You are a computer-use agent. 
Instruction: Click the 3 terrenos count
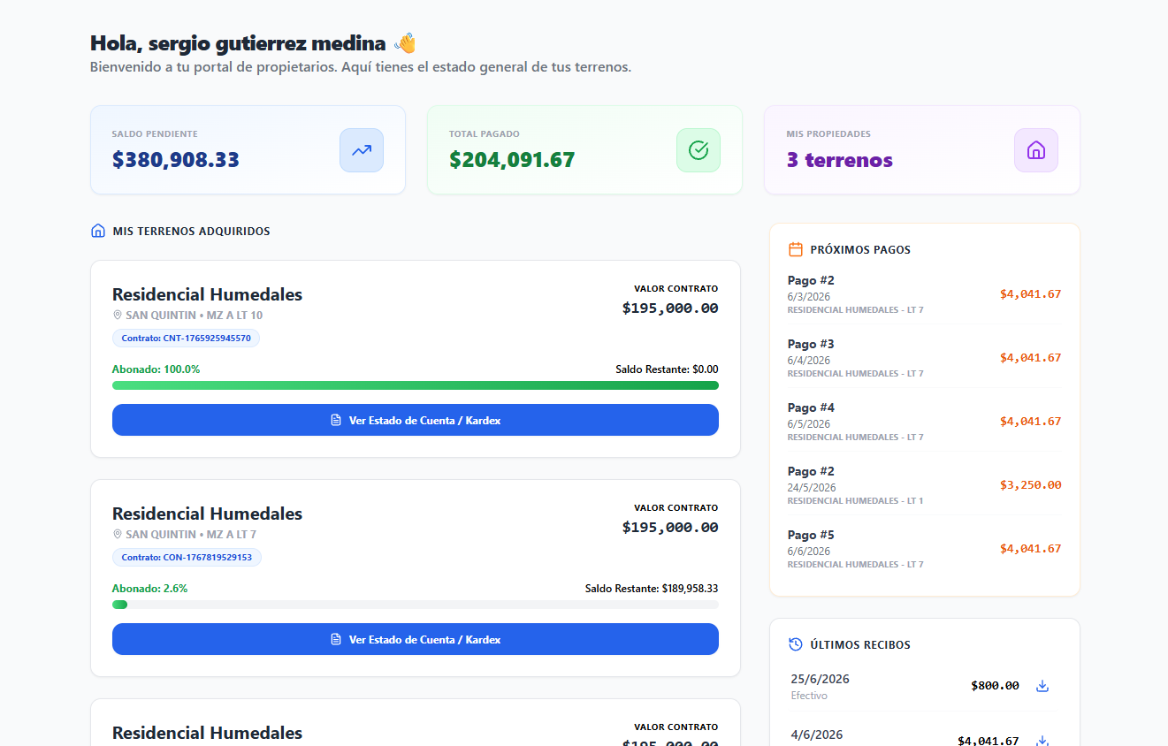(x=839, y=160)
